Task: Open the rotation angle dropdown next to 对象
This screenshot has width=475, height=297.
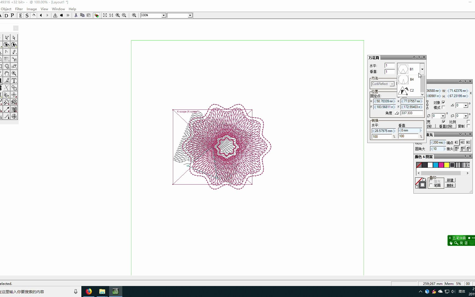Action: (466, 105)
